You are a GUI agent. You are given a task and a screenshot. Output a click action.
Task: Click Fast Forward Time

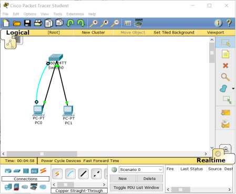coord(101,161)
